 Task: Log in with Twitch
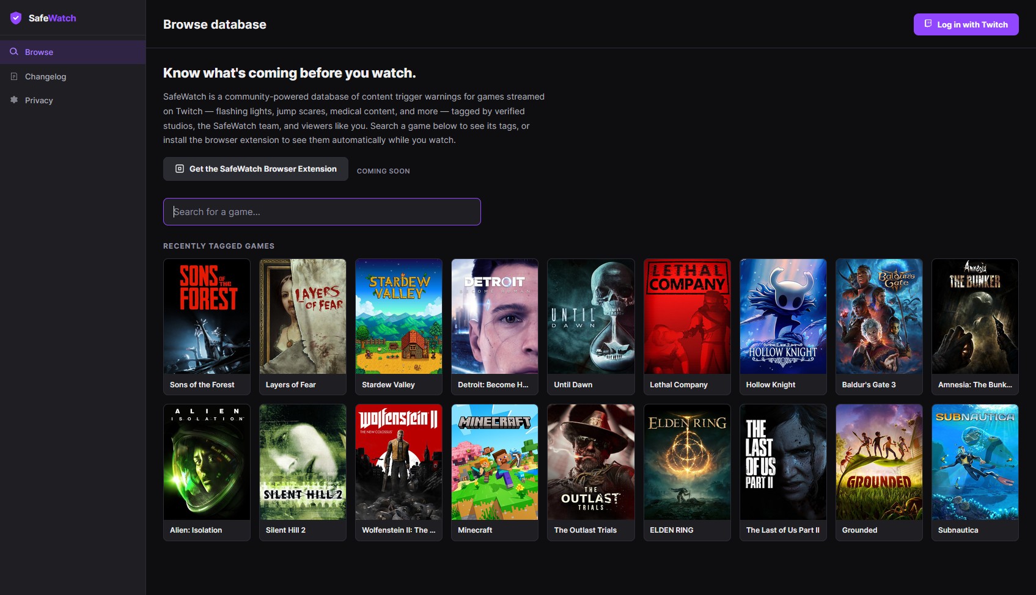pyautogui.click(x=966, y=24)
